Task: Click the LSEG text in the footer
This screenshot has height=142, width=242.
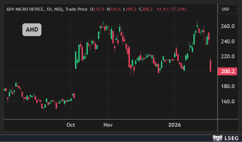Action: 231,138
